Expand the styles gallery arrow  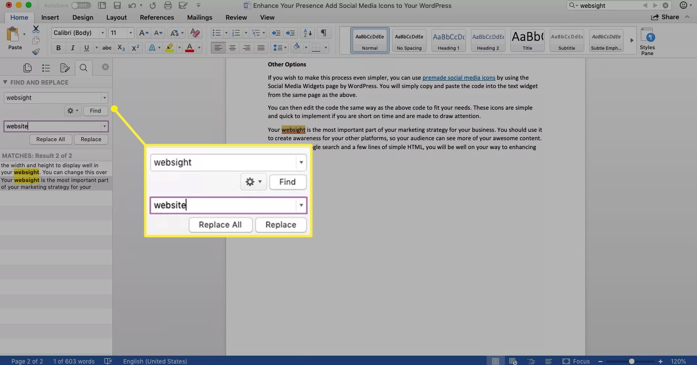[x=631, y=40]
